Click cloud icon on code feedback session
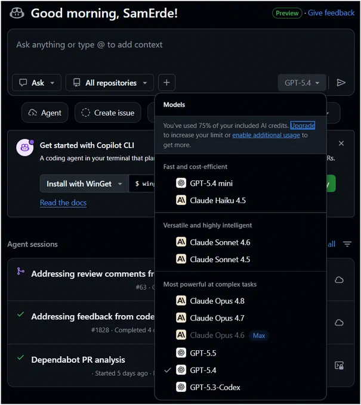 339,323
